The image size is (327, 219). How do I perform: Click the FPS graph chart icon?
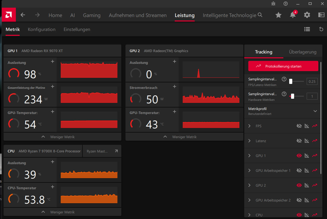tap(307, 126)
